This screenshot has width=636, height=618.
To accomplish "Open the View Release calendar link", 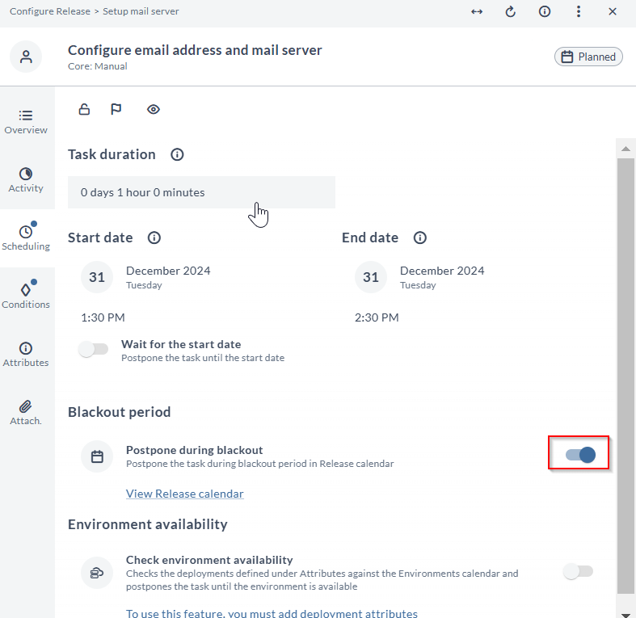I will (x=184, y=494).
